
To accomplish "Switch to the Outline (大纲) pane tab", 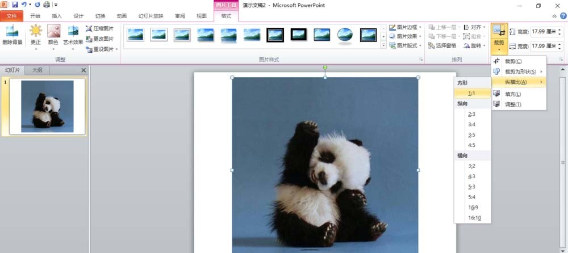I will [x=37, y=70].
